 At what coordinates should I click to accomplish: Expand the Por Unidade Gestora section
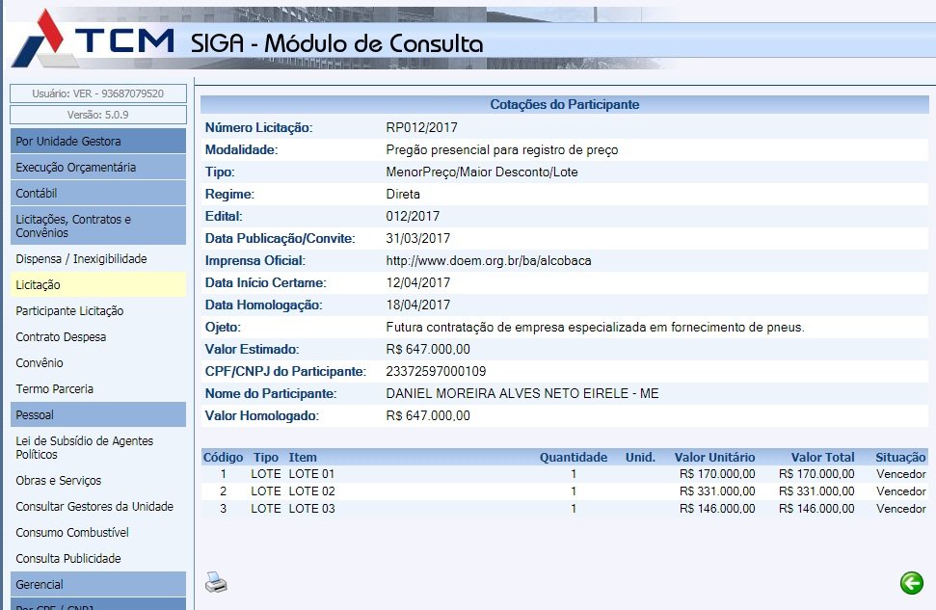tap(97, 142)
